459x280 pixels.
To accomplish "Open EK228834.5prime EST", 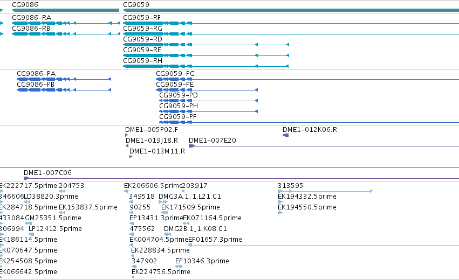I will (160, 250).
